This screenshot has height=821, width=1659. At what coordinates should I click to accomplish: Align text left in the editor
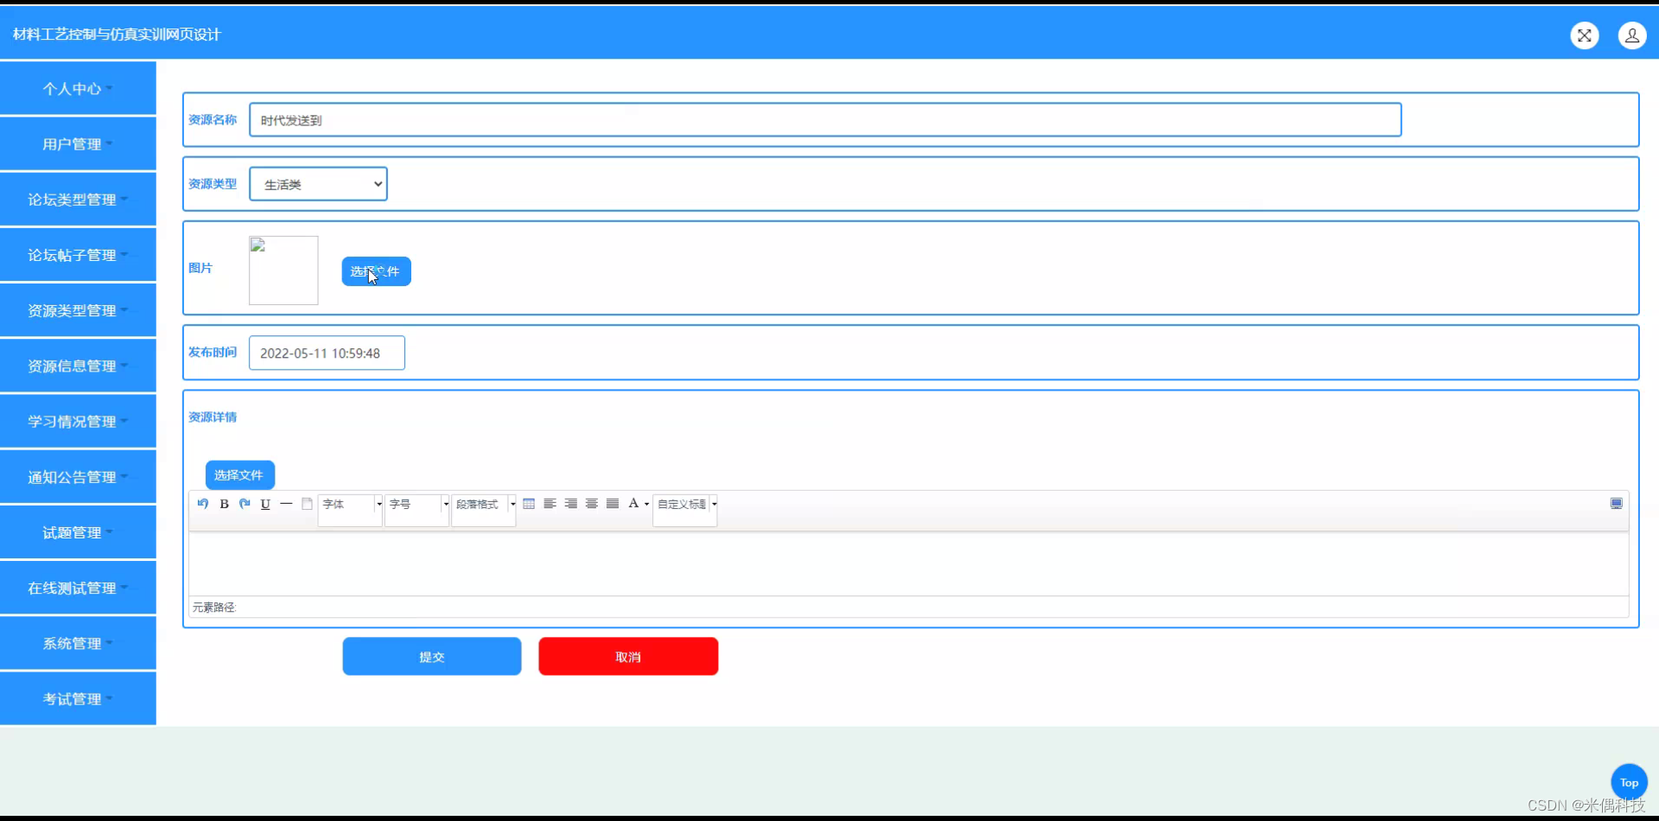[x=550, y=504]
